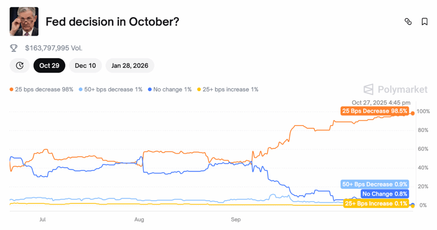The image size is (437, 230).
Task: Open the past markets clock icon
Action: coord(20,66)
